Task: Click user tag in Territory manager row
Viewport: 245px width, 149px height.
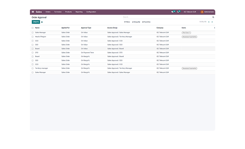Action: pos(189,68)
